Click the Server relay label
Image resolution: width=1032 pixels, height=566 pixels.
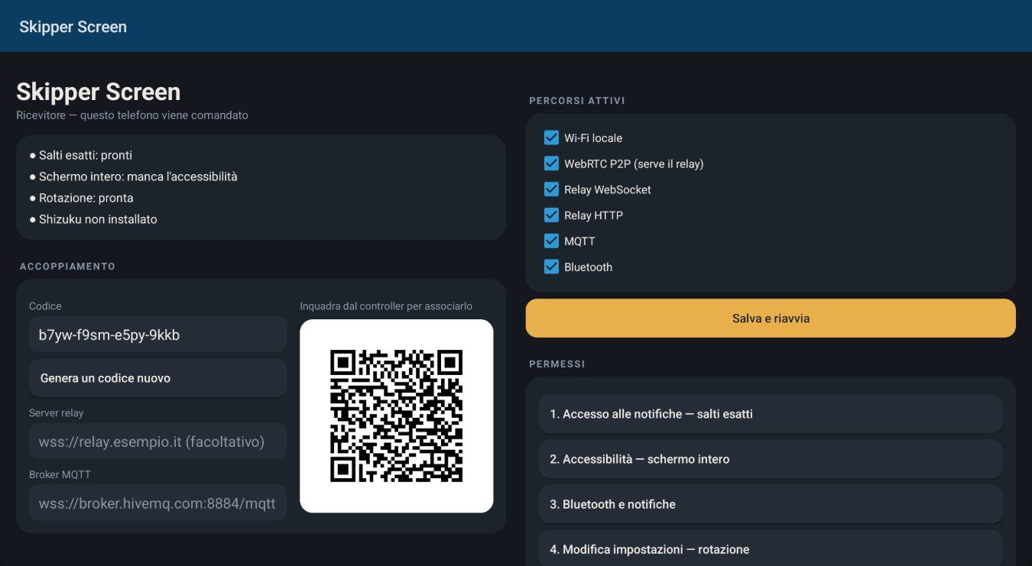pyautogui.click(x=57, y=413)
